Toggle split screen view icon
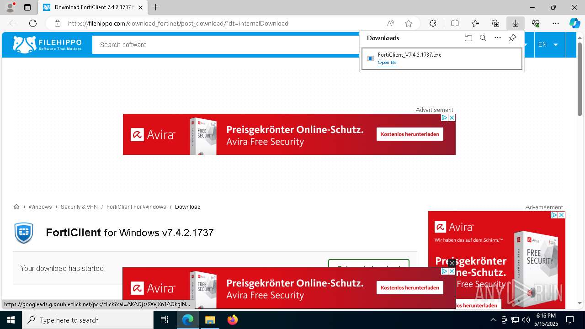585x329 pixels. tap(455, 23)
